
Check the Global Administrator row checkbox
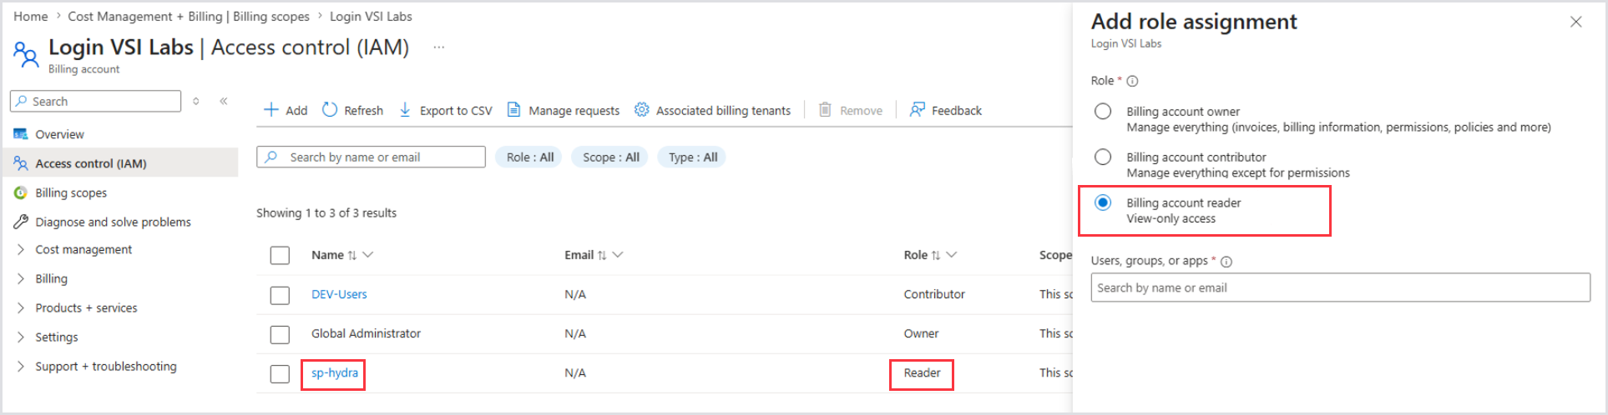280,334
